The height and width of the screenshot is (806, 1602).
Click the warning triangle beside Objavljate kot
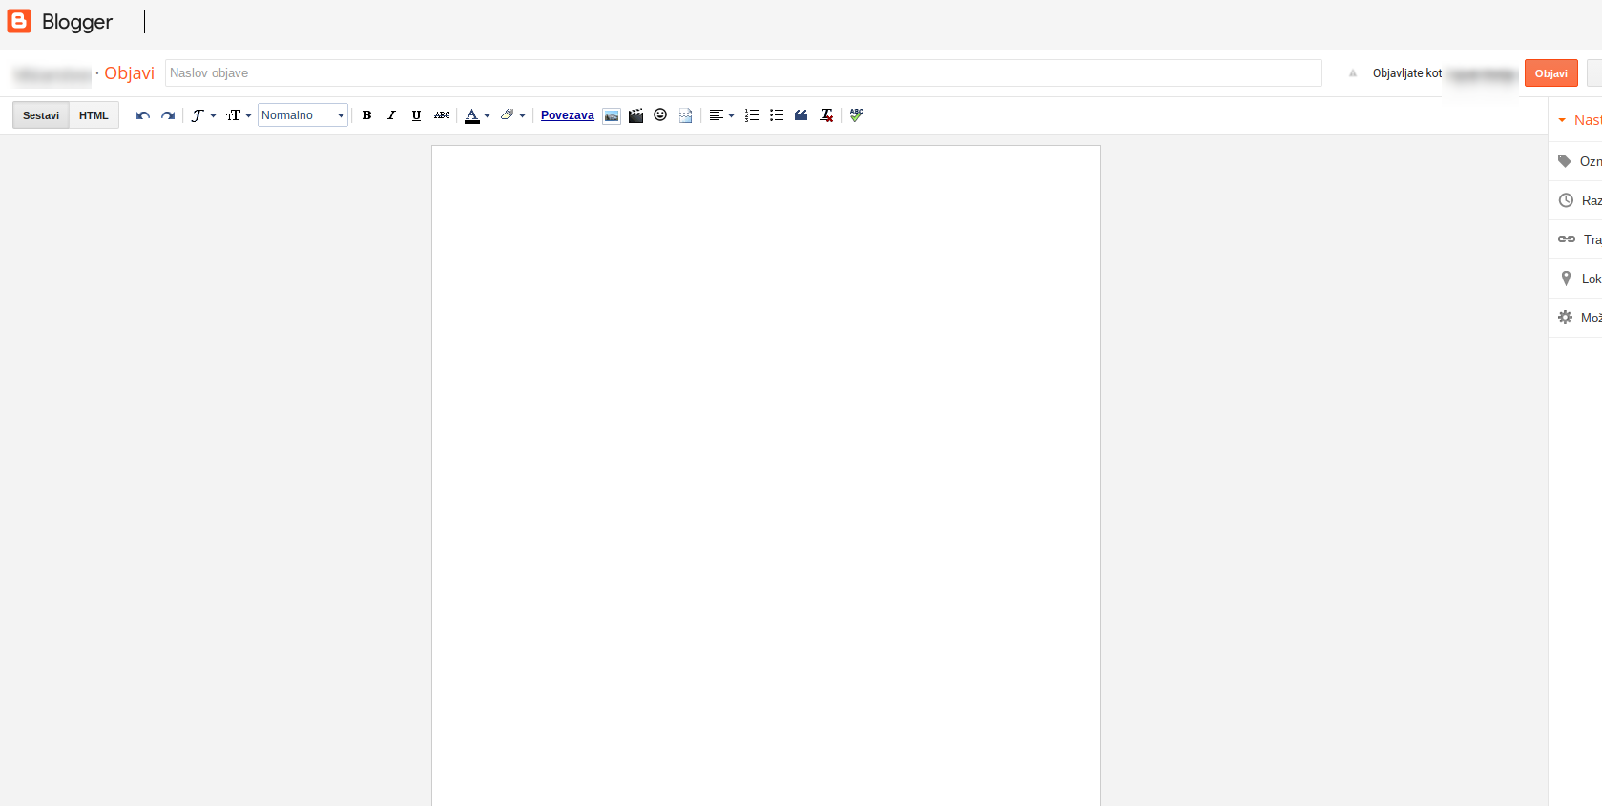[1353, 73]
